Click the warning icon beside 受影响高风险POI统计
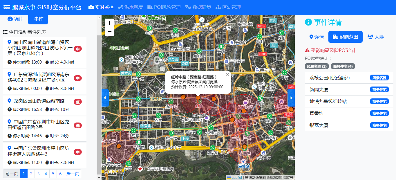 pos(307,50)
